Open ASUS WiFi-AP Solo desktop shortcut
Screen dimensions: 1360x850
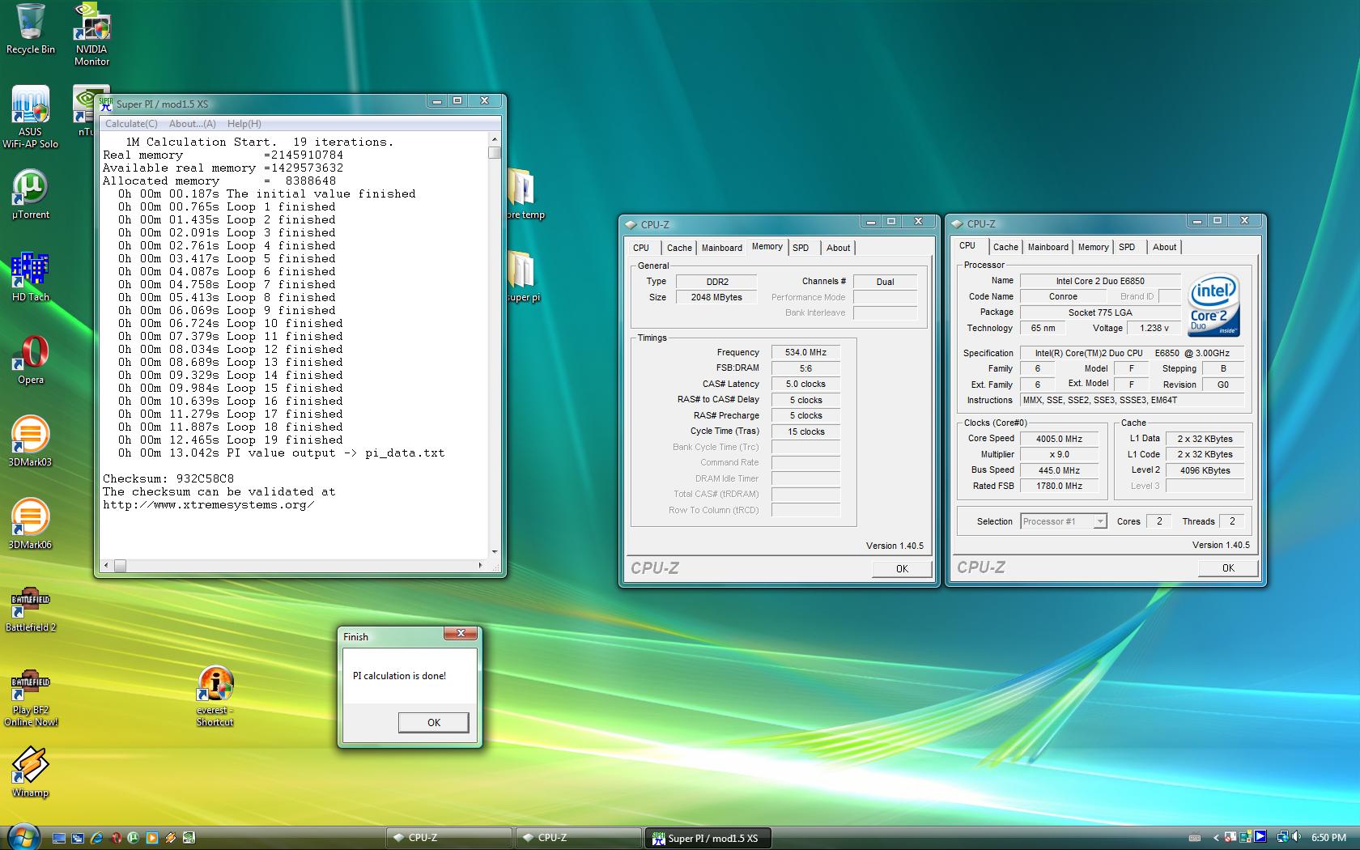[x=30, y=117]
